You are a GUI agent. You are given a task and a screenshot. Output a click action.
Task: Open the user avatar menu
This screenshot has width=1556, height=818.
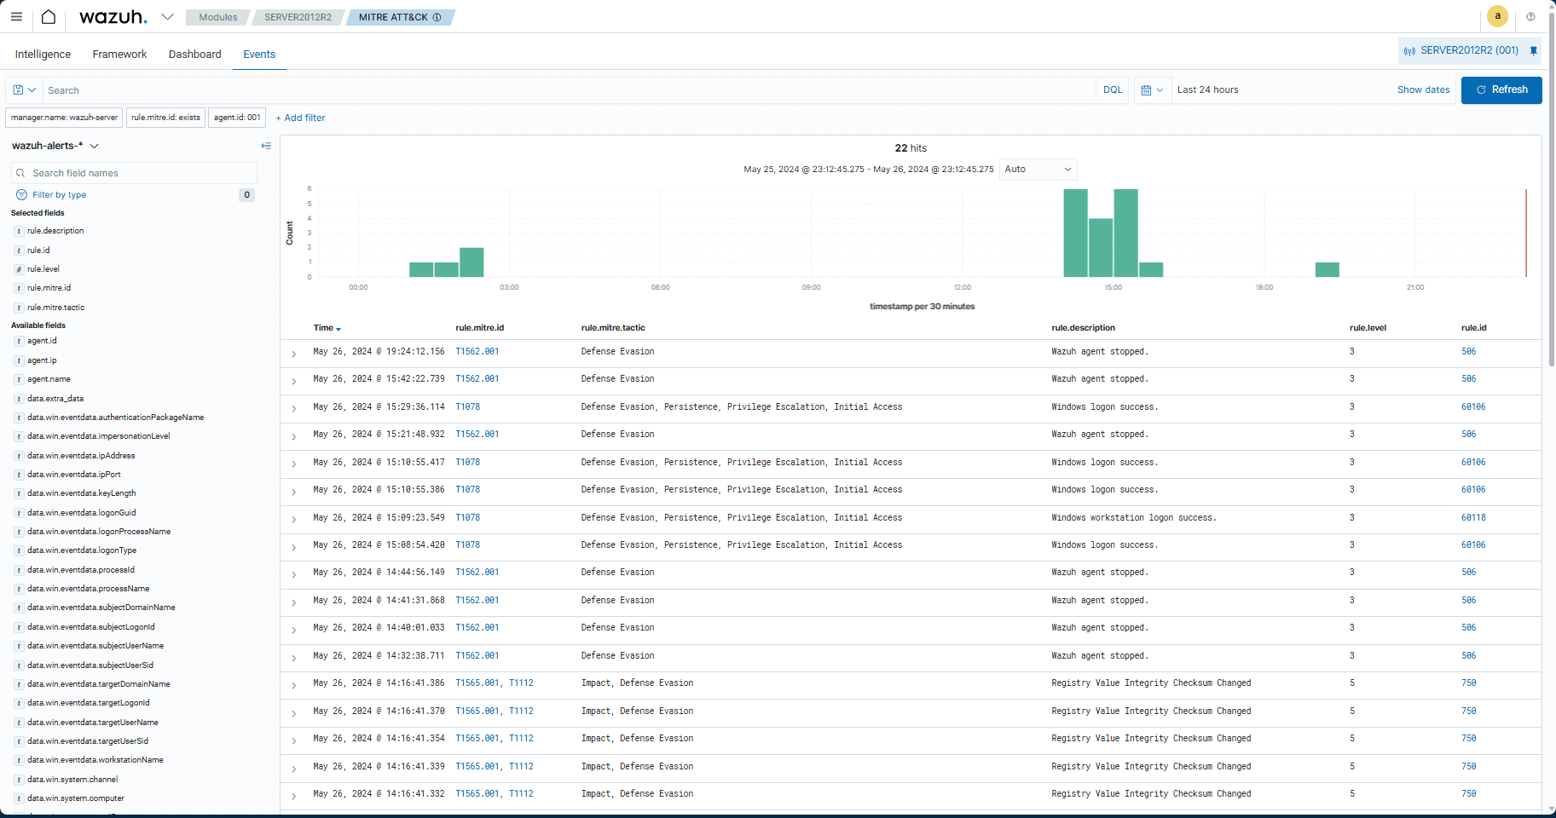pyautogui.click(x=1497, y=16)
